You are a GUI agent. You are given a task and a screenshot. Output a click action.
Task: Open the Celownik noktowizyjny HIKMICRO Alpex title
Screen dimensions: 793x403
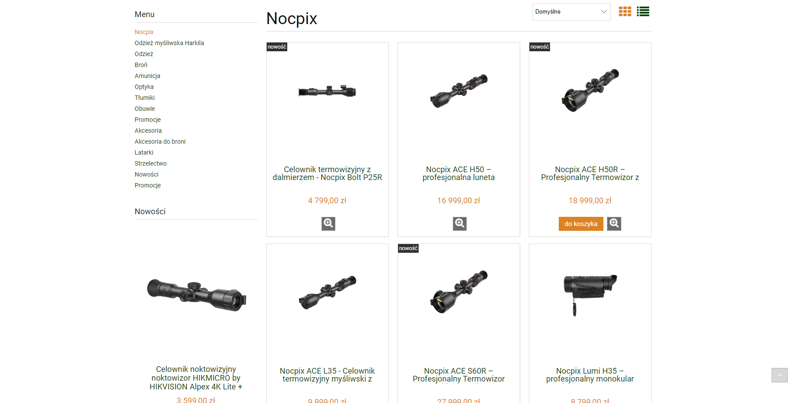point(196,378)
